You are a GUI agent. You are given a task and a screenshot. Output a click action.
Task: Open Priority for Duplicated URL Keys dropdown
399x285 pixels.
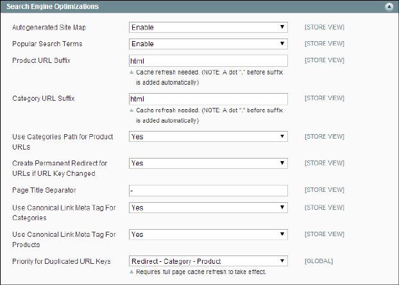pyautogui.click(x=208, y=261)
